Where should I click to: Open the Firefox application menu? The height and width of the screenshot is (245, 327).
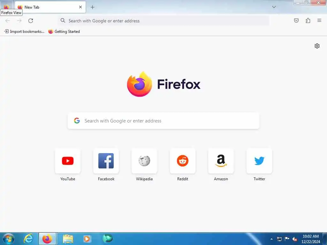[x=319, y=20]
